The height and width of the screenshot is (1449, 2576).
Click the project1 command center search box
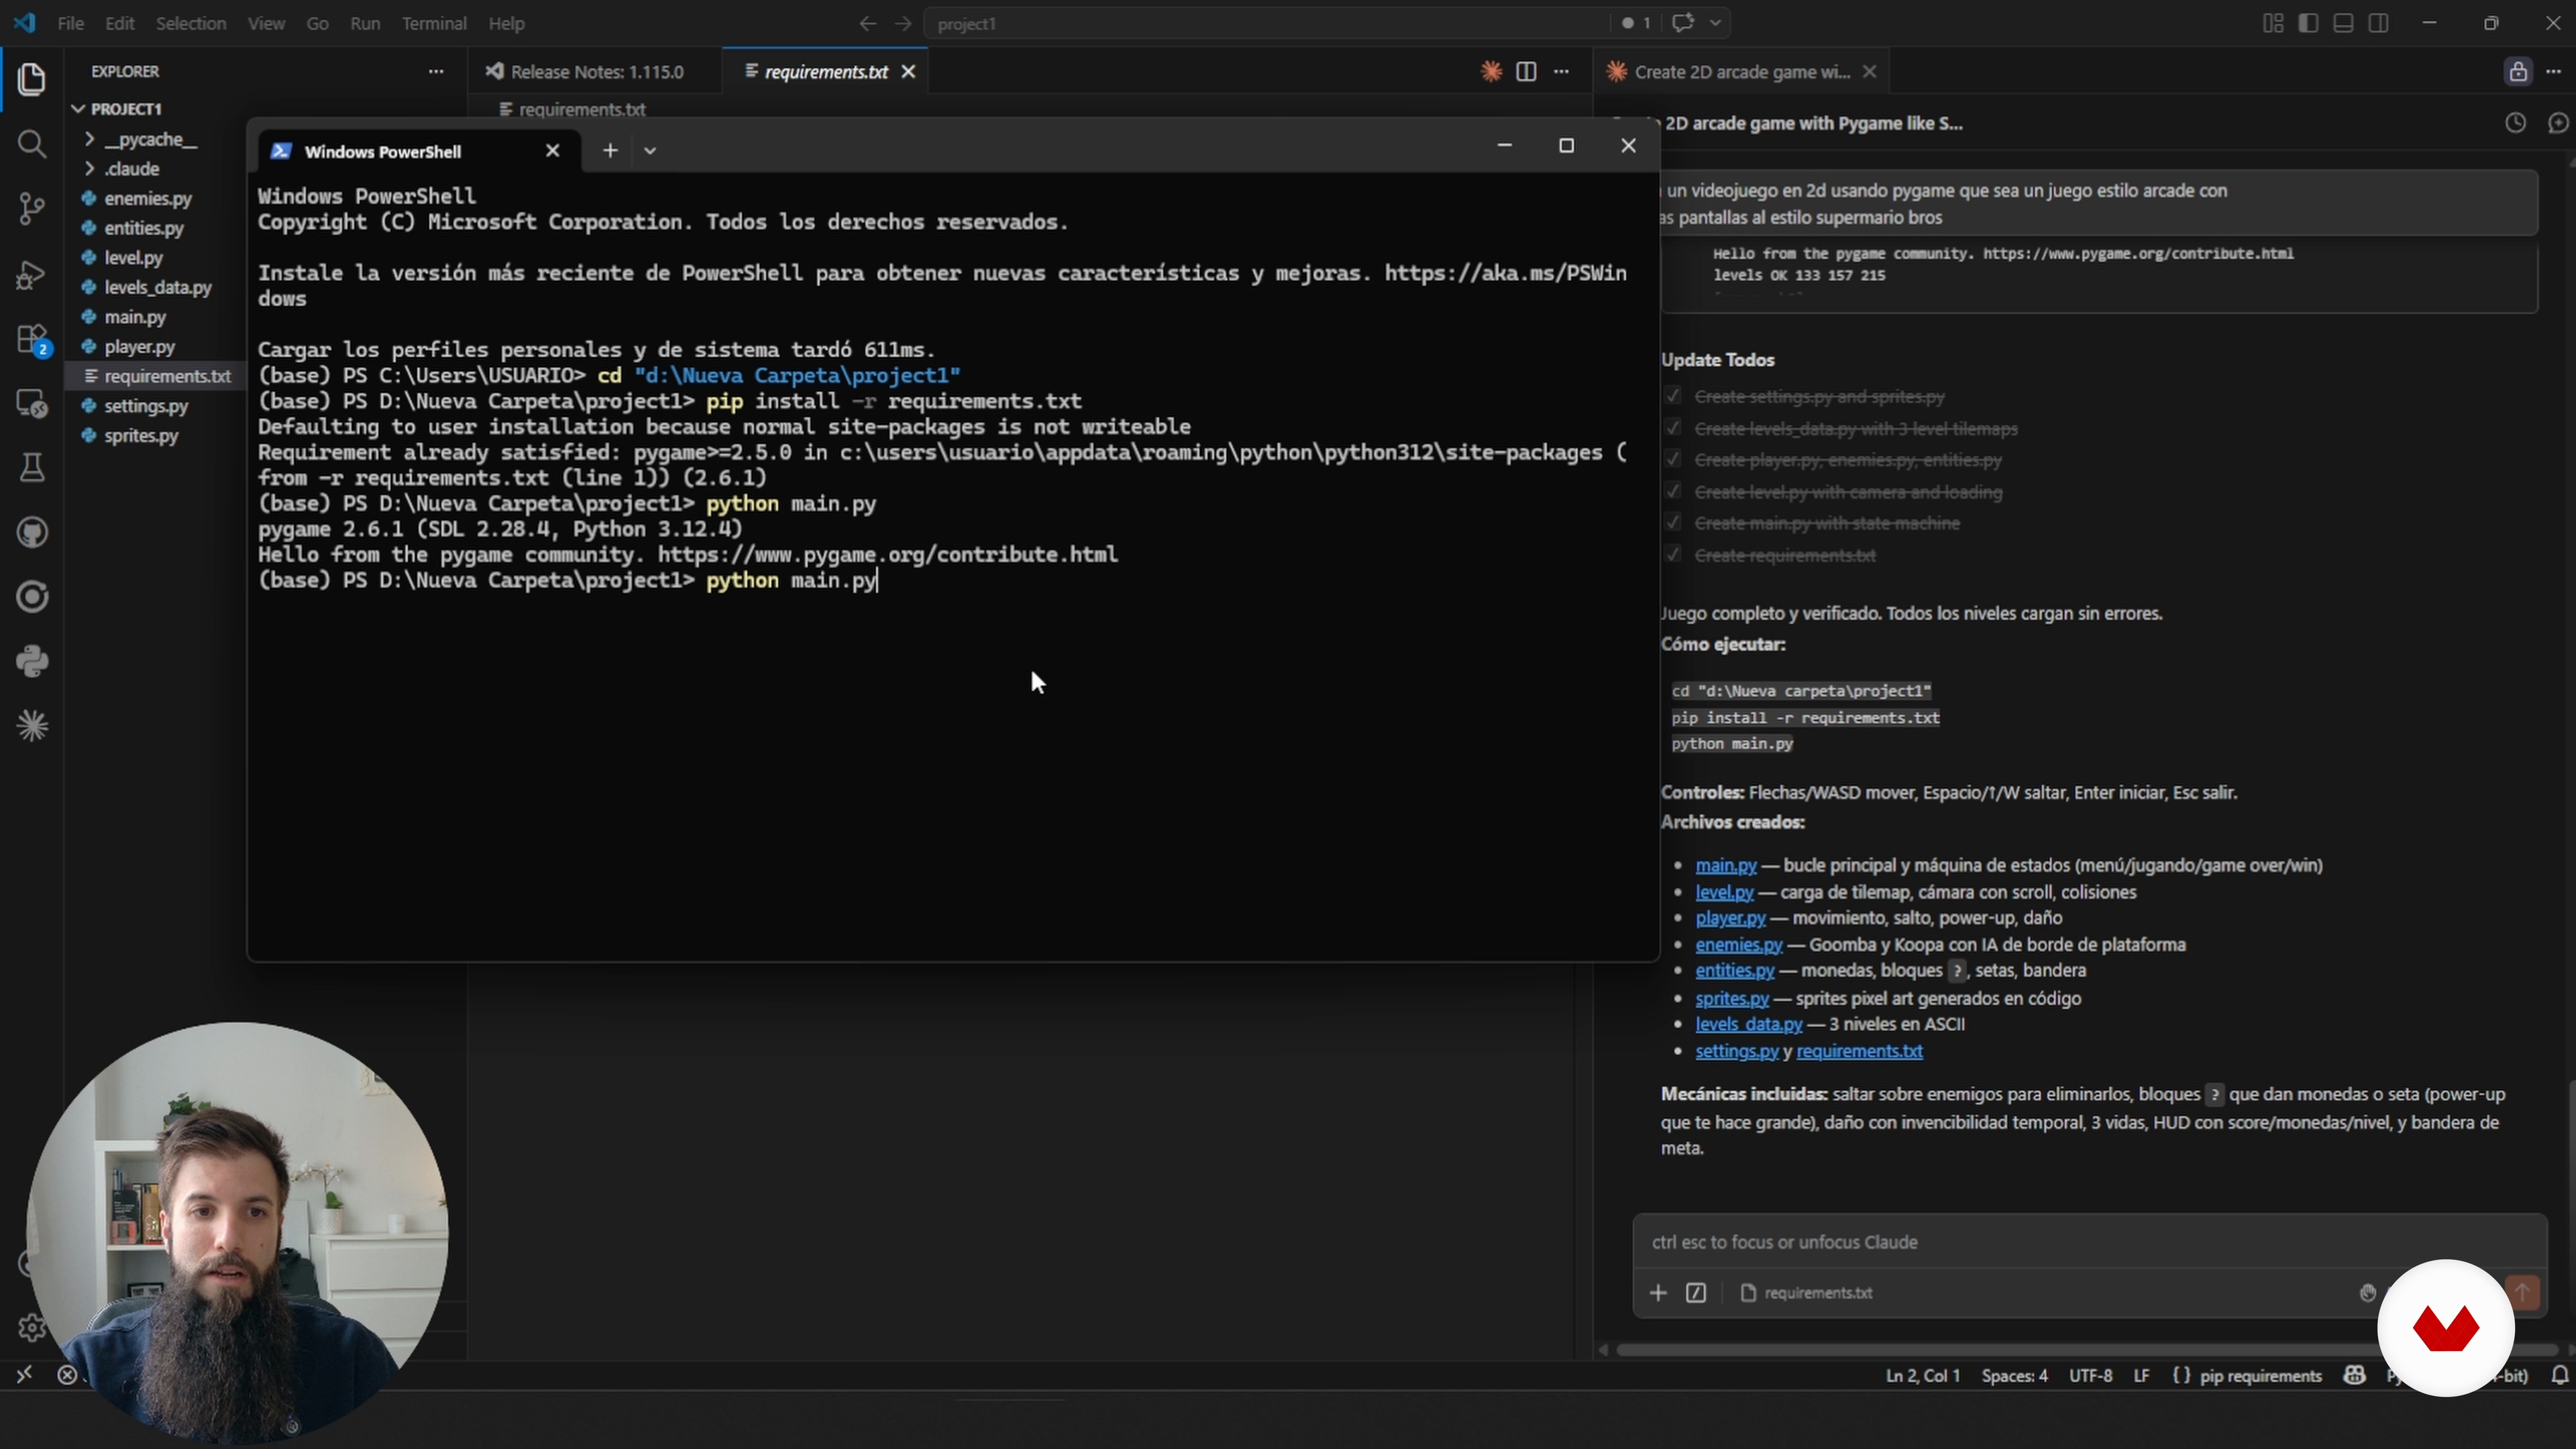[x=1267, y=23]
